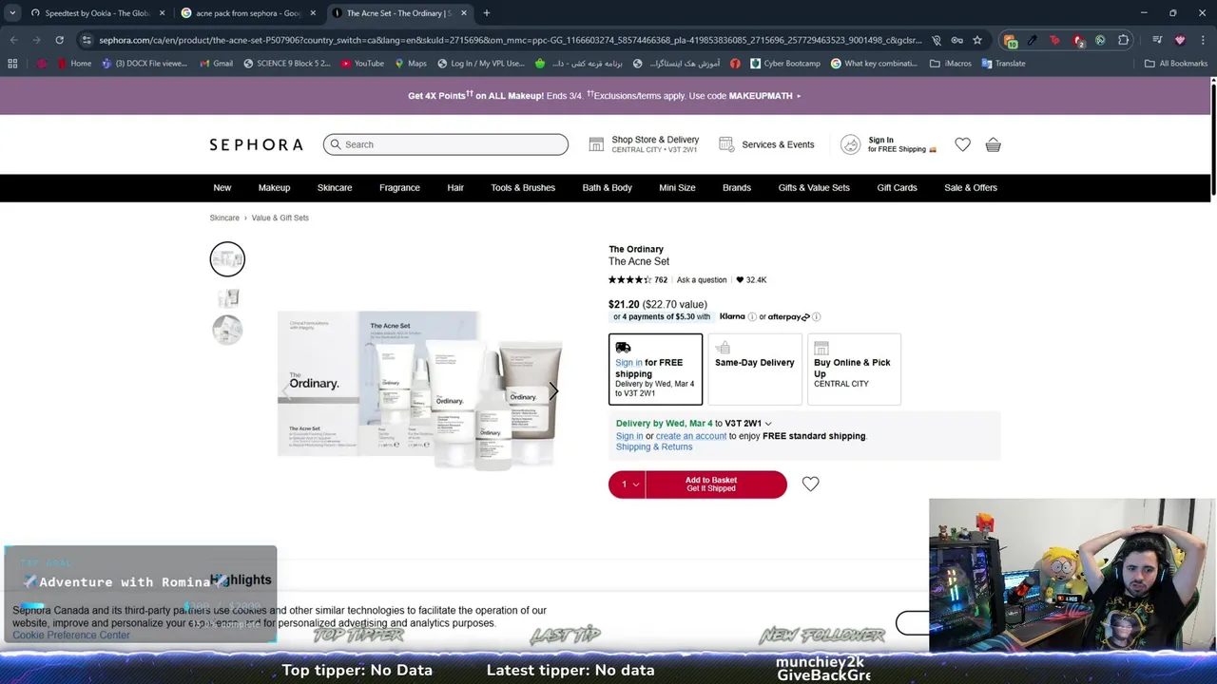Bookmark this page with the star icon
The height and width of the screenshot is (684, 1217).
click(976, 40)
